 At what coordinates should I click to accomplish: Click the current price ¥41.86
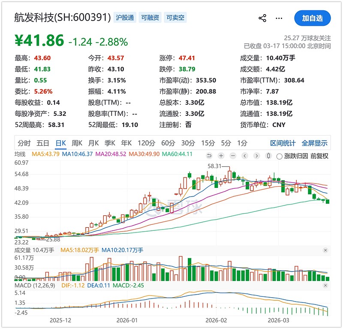click(x=39, y=40)
